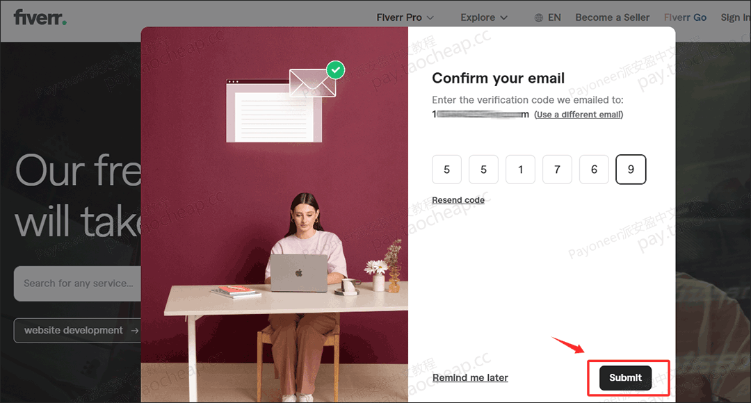The image size is (751, 403).
Task: Choose Remind me later link
Action: tap(470, 377)
